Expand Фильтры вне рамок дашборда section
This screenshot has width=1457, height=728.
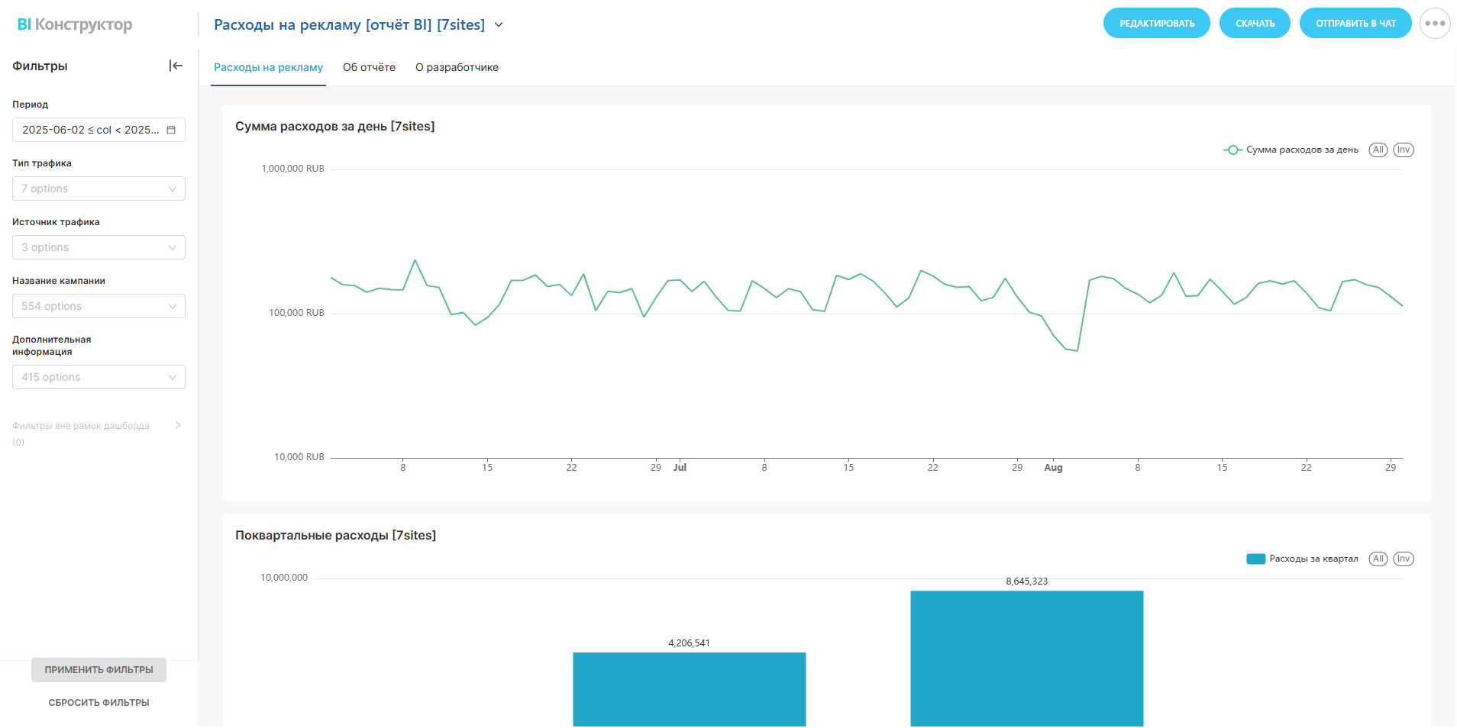click(178, 425)
